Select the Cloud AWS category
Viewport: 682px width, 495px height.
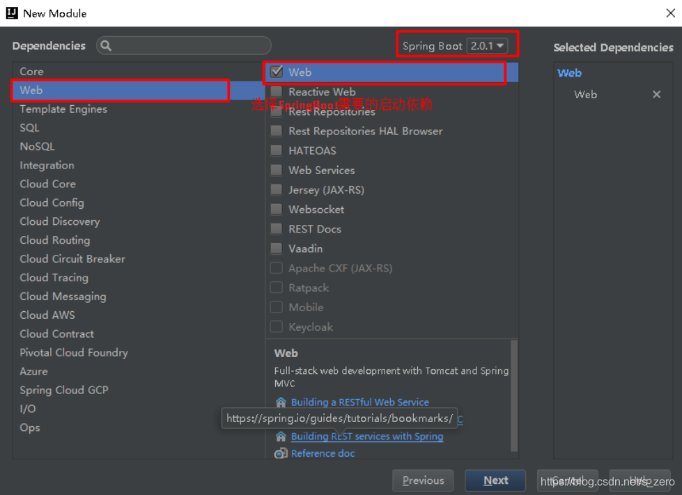(x=139, y=315)
